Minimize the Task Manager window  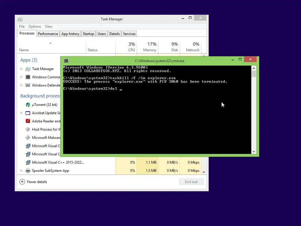coord(183,18)
